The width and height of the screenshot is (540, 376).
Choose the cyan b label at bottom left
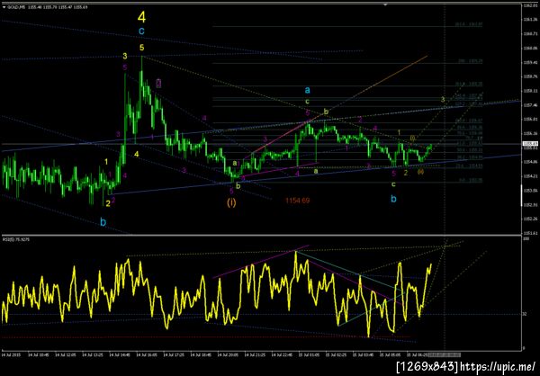pos(103,222)
